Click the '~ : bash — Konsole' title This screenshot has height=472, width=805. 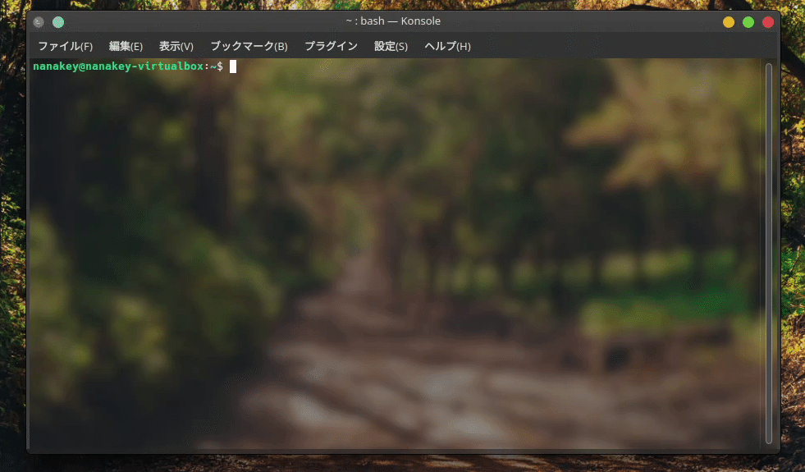click(x=393, y=21)
